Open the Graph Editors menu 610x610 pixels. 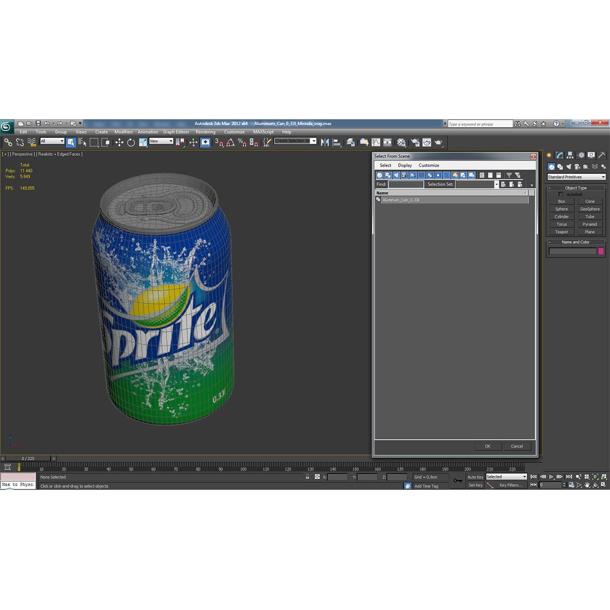176,132
